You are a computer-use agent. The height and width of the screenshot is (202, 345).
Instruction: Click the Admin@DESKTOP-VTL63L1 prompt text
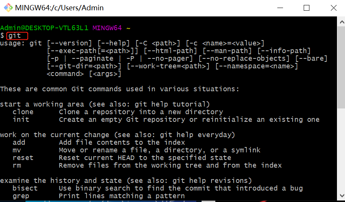[x=44, y=28]
